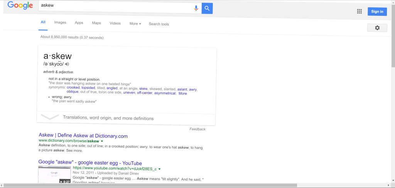
Task: Open dictionary.com result URL dropdown arrow
Action: [x=102, y=141]
